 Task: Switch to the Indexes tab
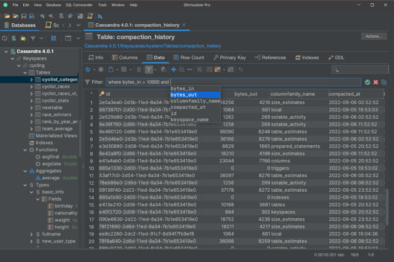tap(307, 58)
